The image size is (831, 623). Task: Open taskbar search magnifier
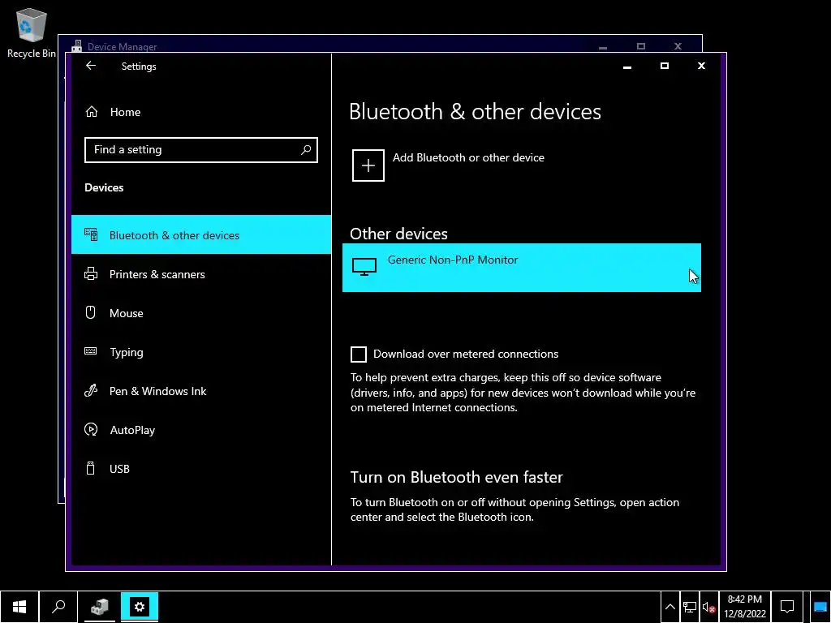coord(58,607)
